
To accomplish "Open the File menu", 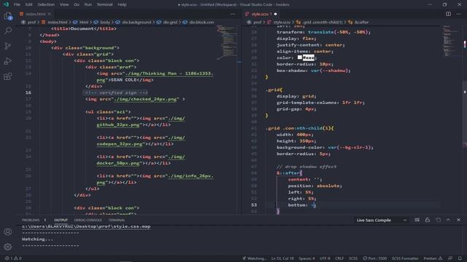I will pyautogui.click(x=17, y=4).
